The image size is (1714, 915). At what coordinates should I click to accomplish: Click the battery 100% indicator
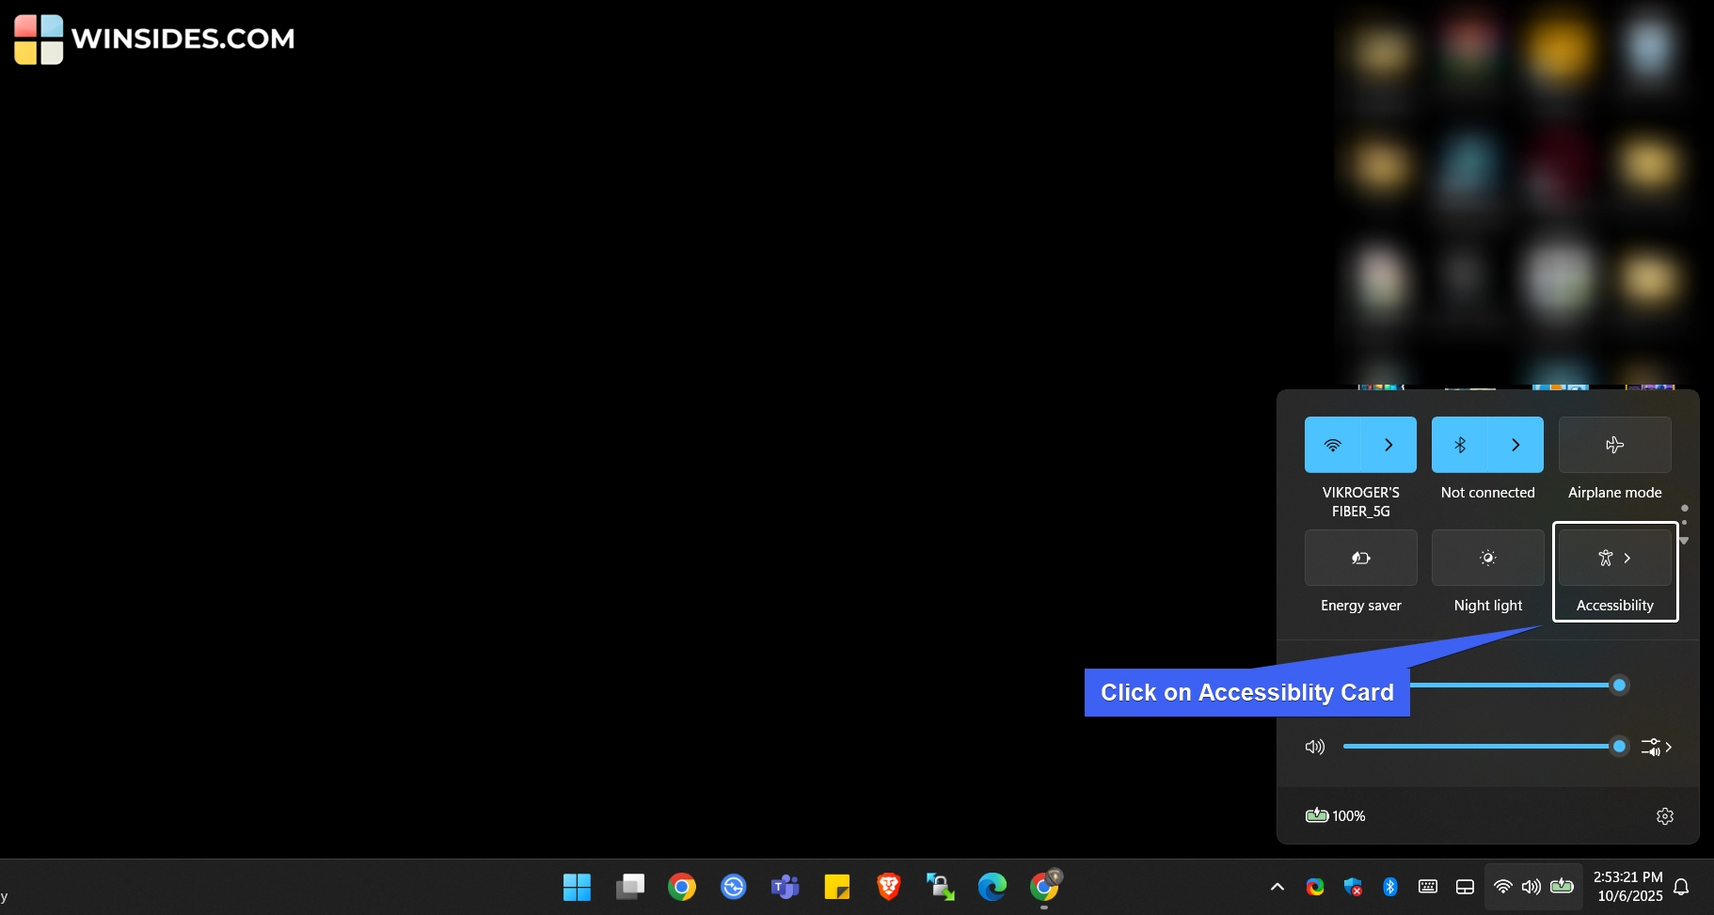point(1335,816)
